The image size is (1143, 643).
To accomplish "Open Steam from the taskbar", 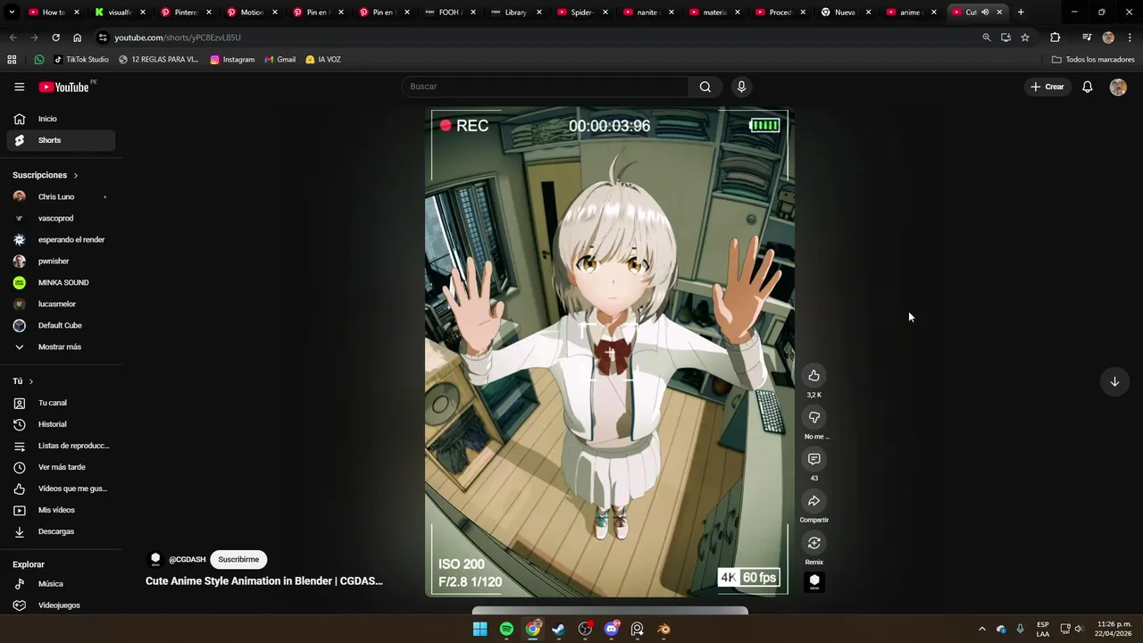I will click(559, 629).
